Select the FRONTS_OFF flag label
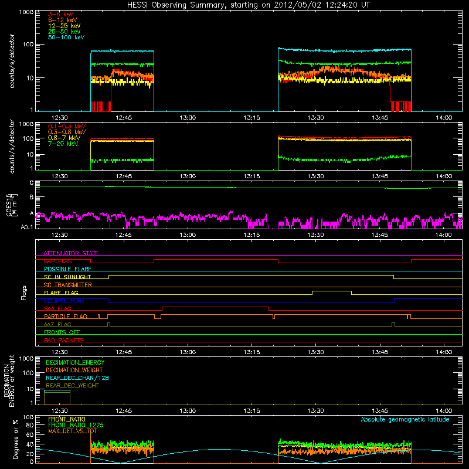The width and height of the screenshot is (469, 469). pos(62,332)
